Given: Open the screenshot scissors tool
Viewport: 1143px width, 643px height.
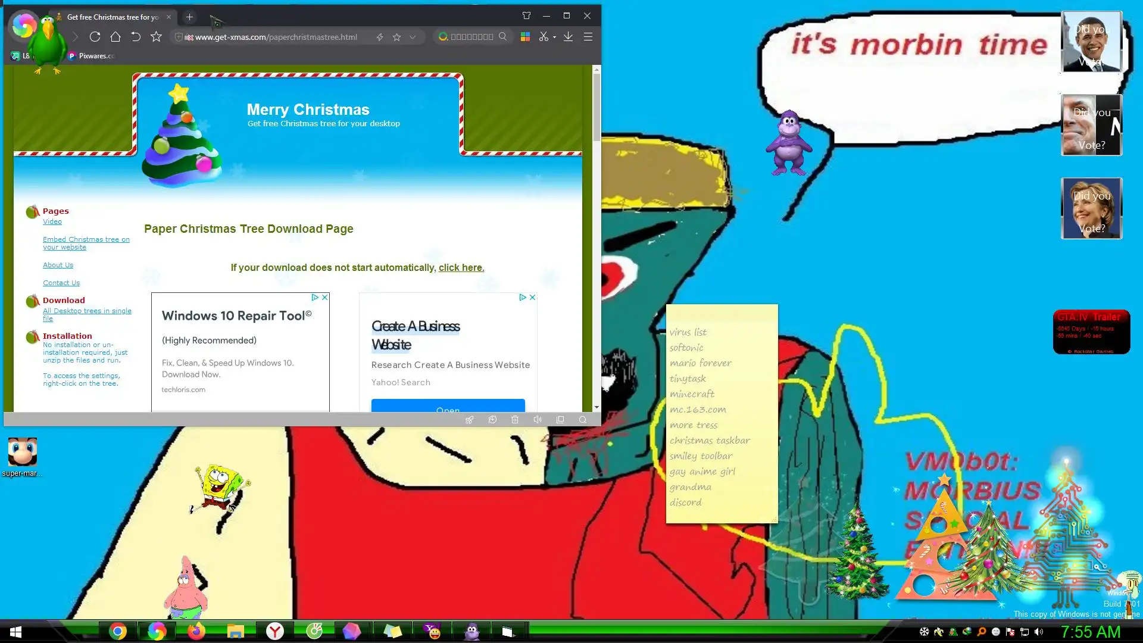Looking at the screenshot, I should (x=543, y=37).
